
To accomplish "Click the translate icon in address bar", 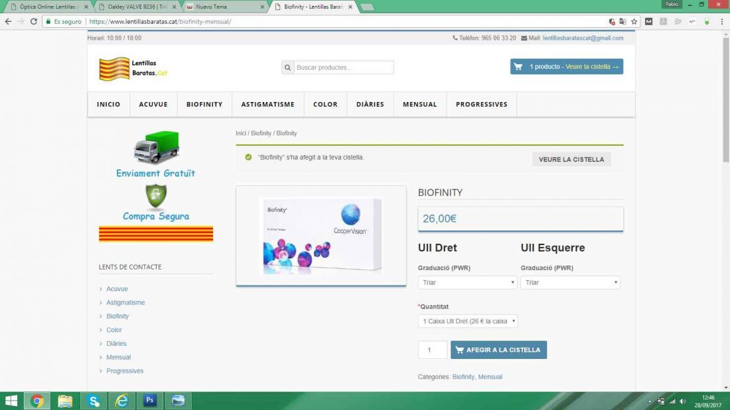I will [x=622, y=21].
